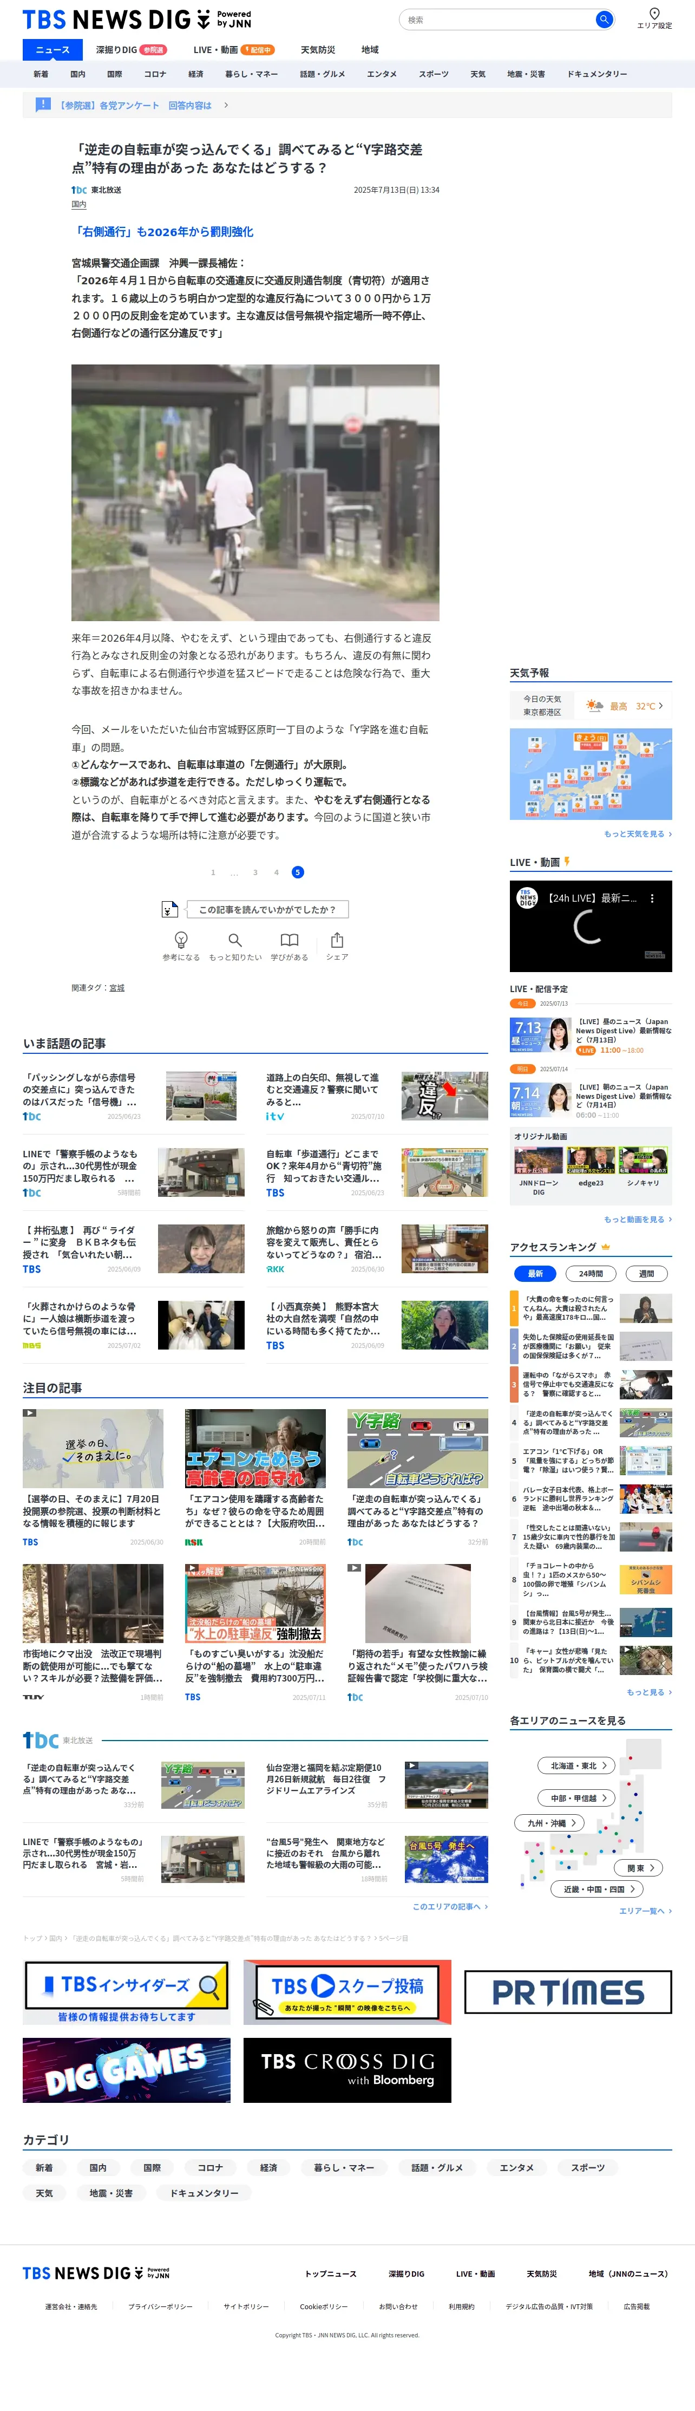The width and height of the screenshot is (695, 2411).
Task: Open the JNNドローンDIG original video thumbnail
Action: coord(539,1159)
